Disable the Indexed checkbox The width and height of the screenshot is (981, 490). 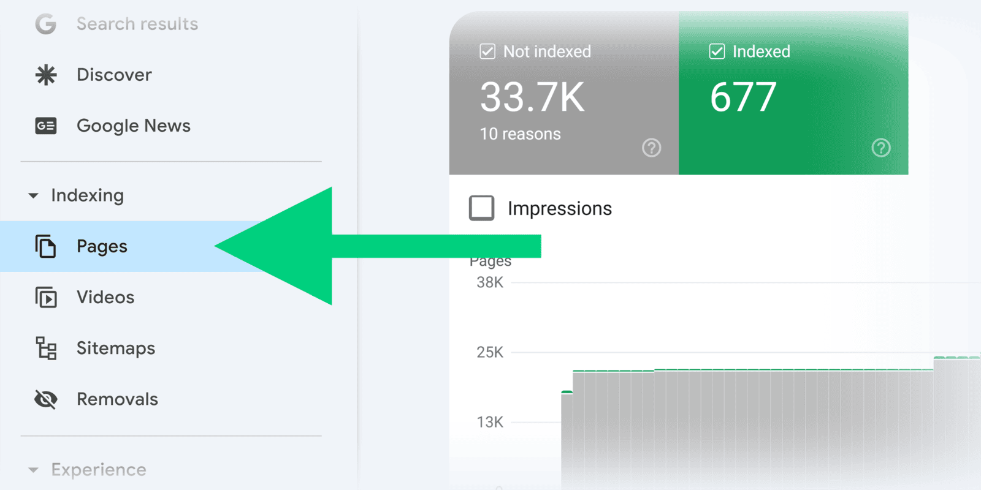tap(717, 51)
